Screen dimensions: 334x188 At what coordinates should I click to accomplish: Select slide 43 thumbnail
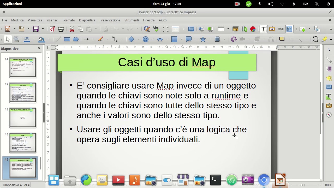(x=23, y=118)
